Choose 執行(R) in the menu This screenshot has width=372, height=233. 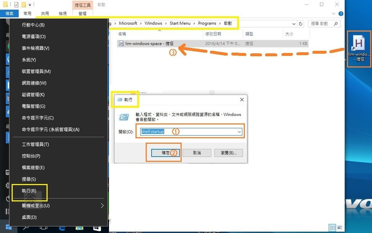pyautogui.click(x=29, y=191)
